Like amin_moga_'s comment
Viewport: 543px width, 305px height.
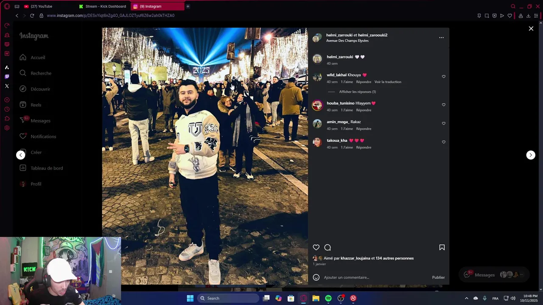pyautogui.click(x=444, y=123)
